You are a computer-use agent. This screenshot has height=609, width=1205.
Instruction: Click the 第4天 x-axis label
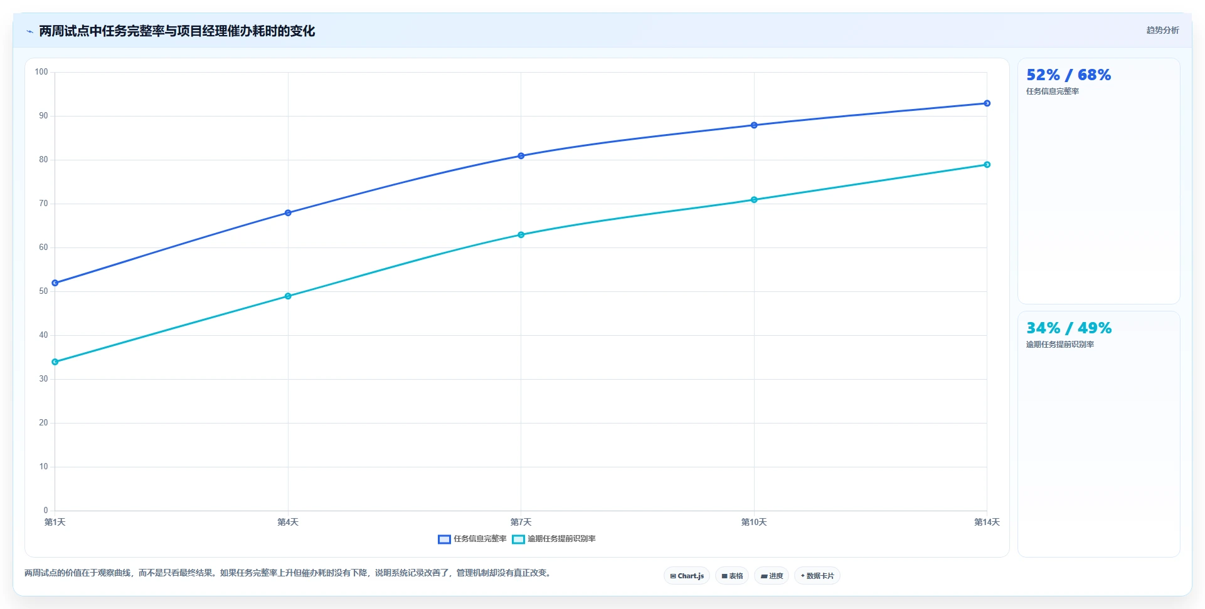288,523
